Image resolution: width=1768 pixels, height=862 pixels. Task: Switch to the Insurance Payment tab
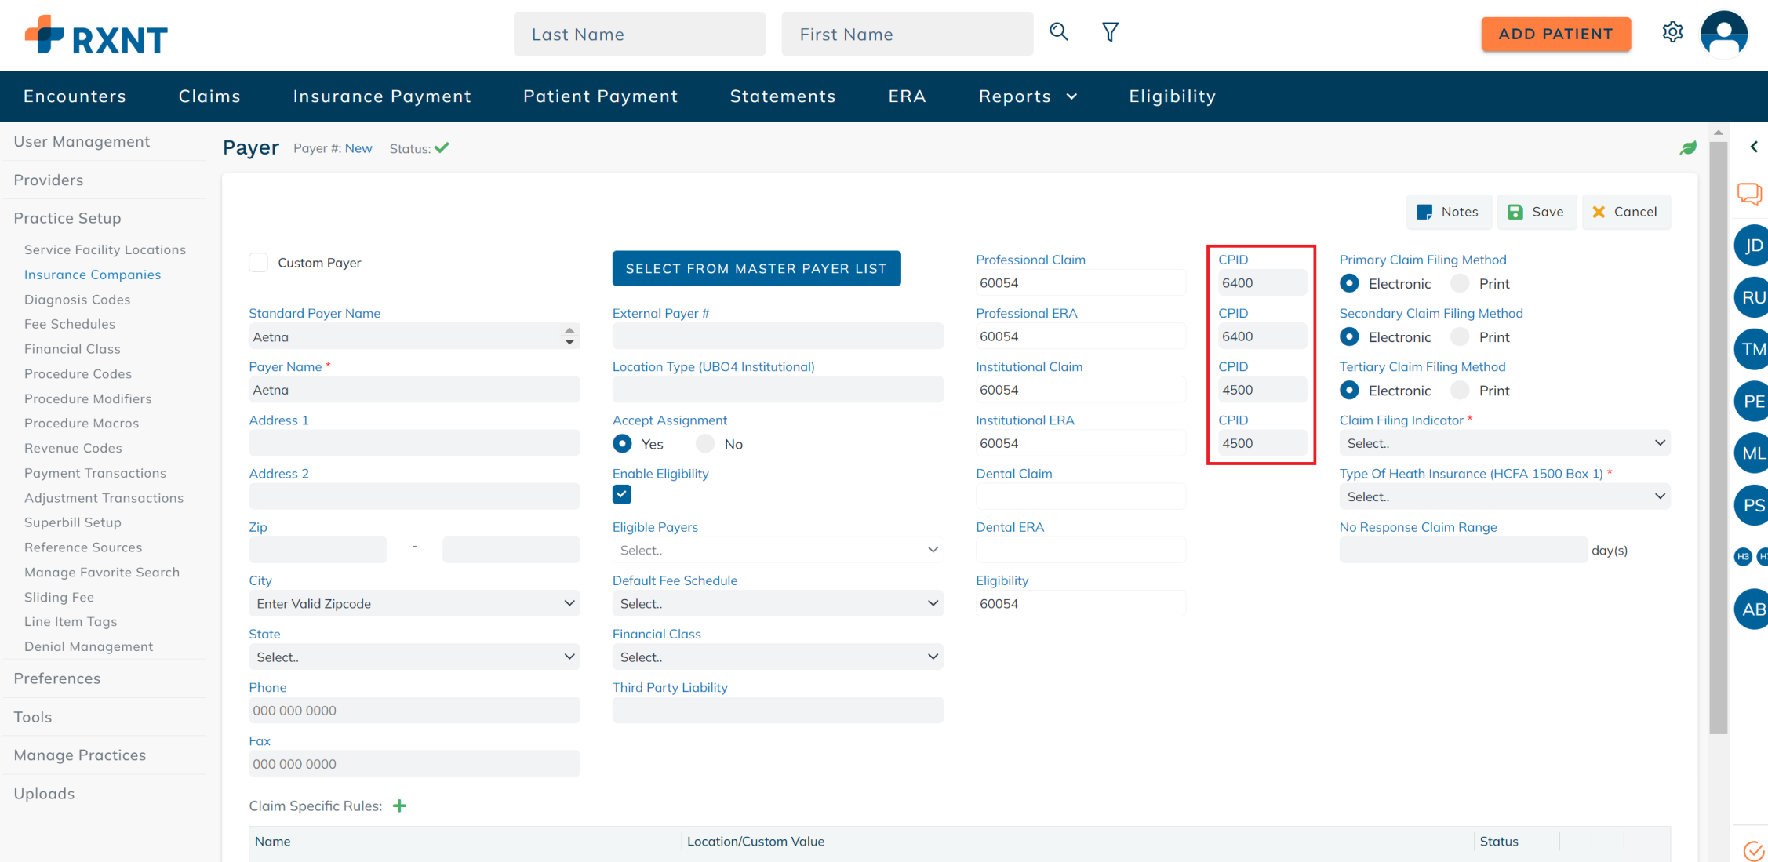pyautogui.click(x=382, y=96)
